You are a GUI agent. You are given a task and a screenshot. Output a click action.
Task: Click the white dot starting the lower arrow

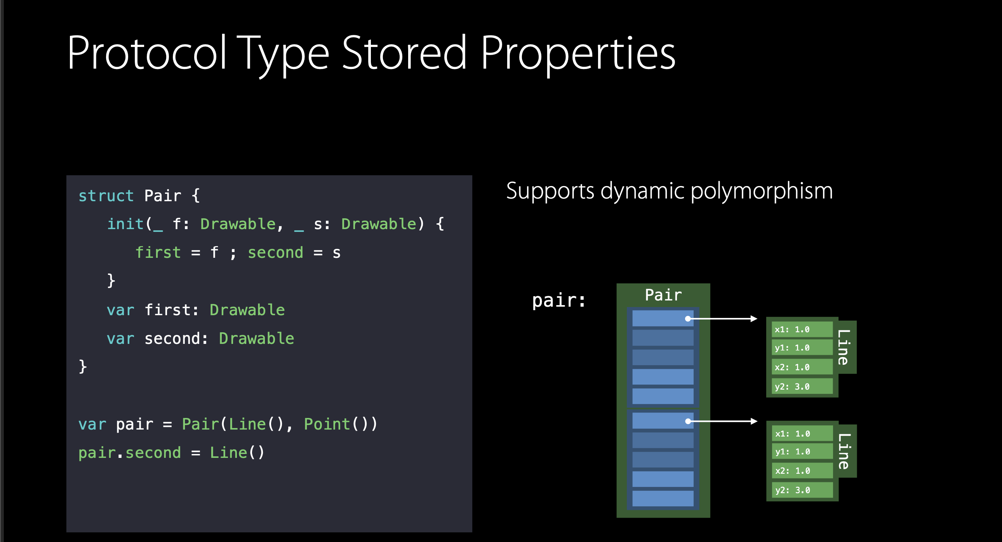(688, 421)
